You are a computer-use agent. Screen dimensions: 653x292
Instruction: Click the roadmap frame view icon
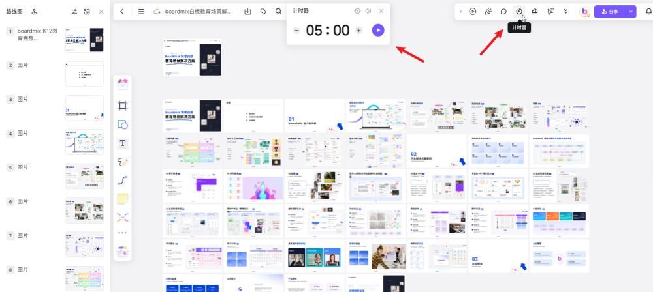[87, 12]
